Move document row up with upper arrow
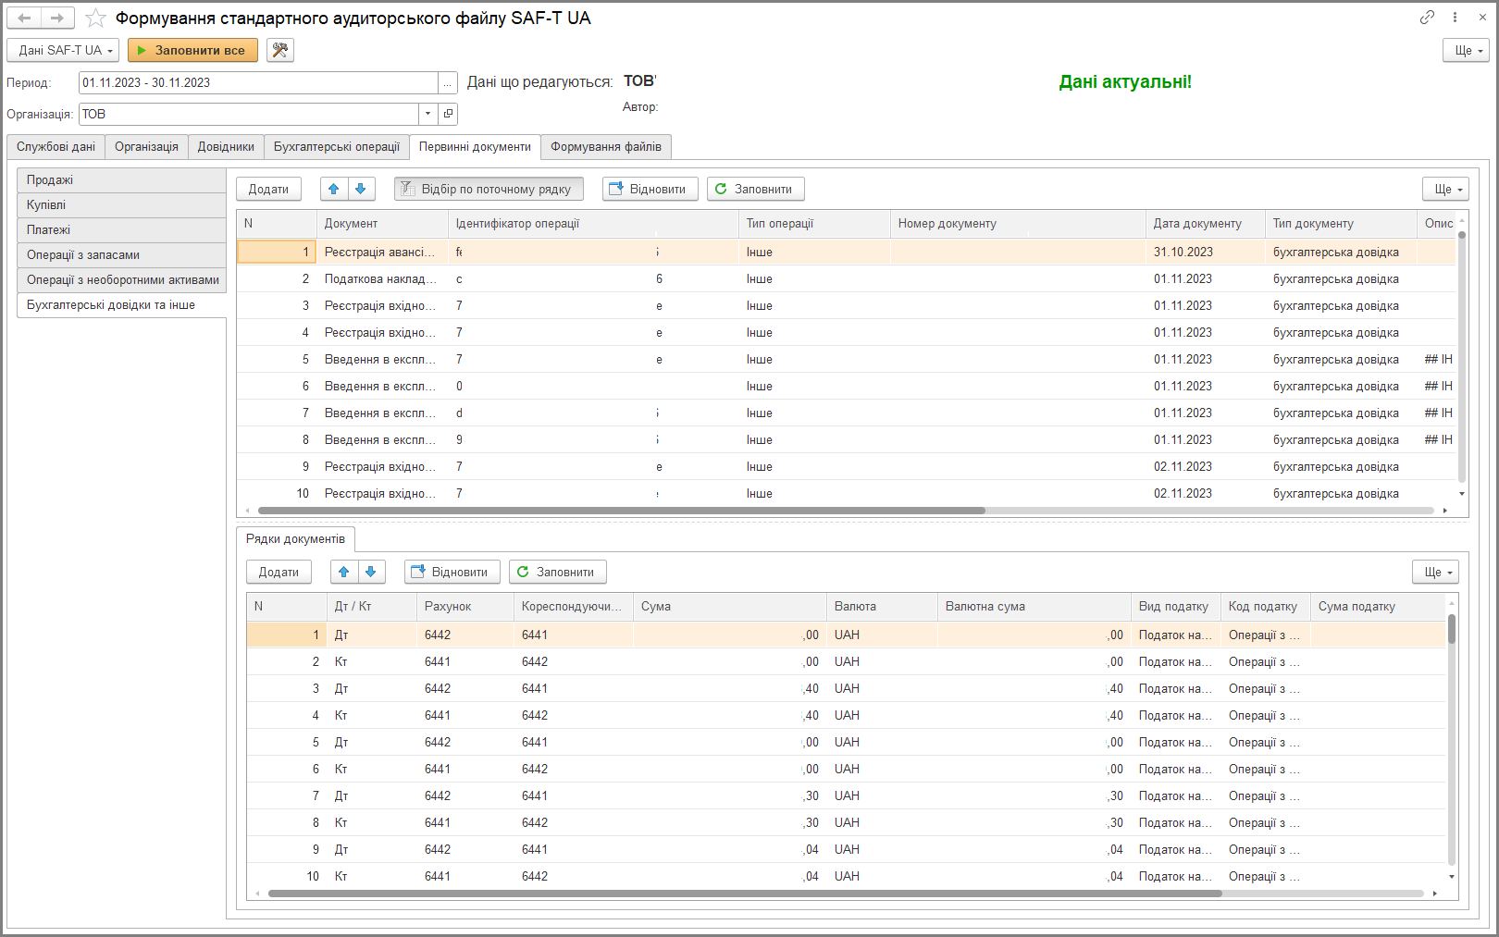 click(334, 189)
